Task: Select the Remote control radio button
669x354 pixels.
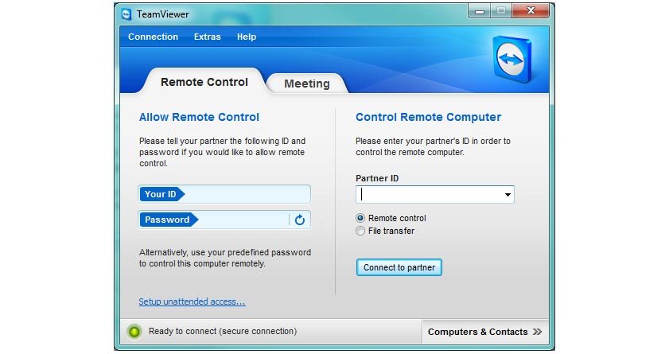Action: [360, 218]
